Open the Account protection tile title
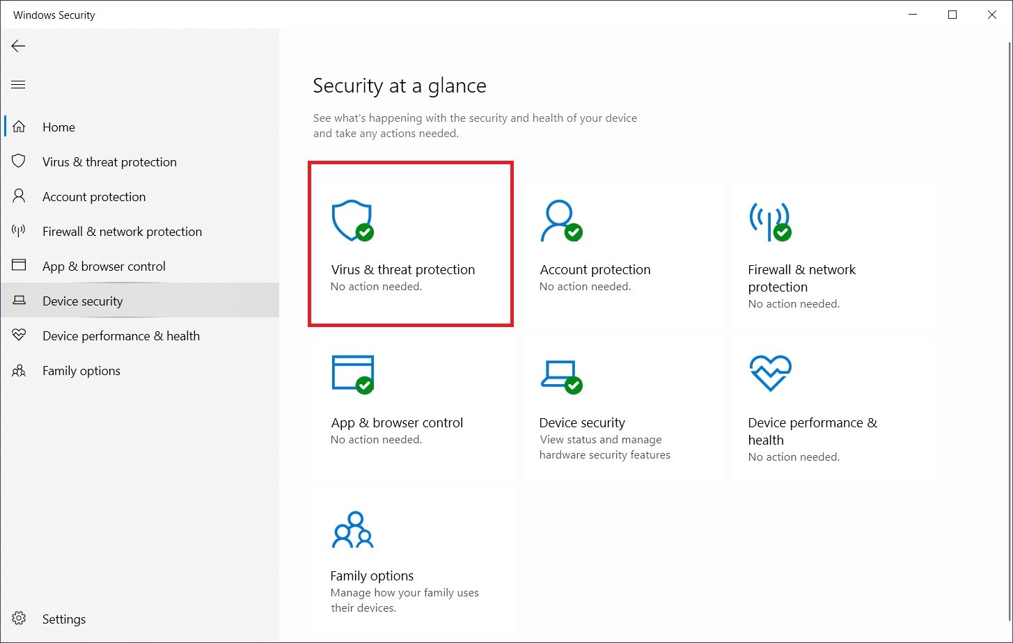Viewport: 1013px width, 643px height. pyautogui.click(x=595, y=270)
